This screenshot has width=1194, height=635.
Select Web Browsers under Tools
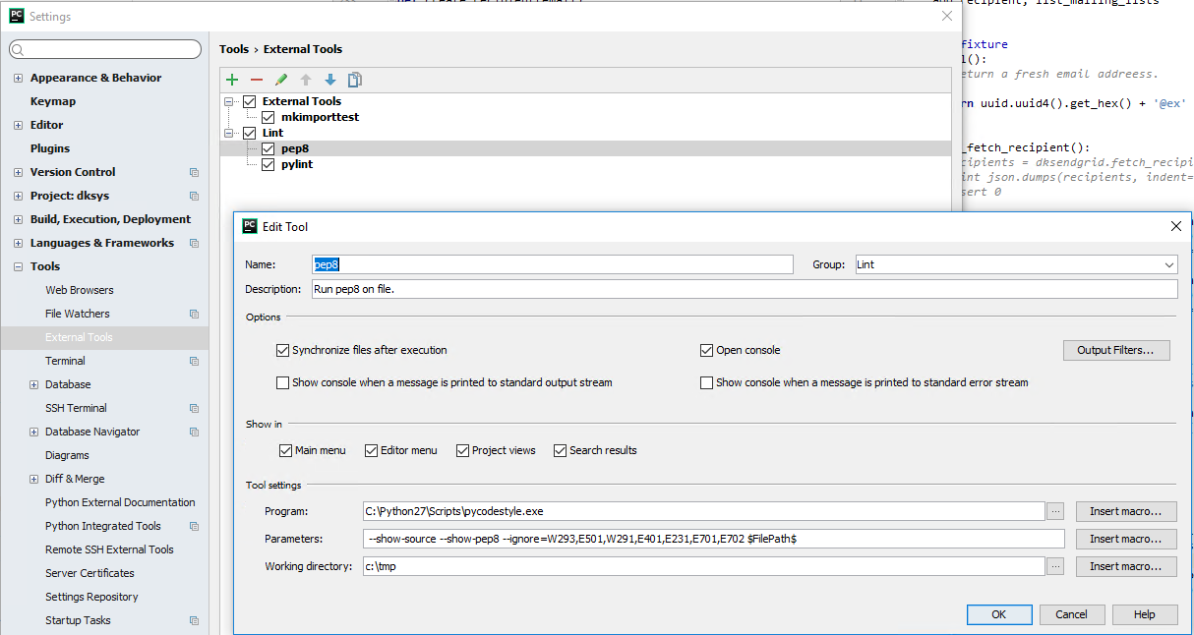(x=80, y=290)
